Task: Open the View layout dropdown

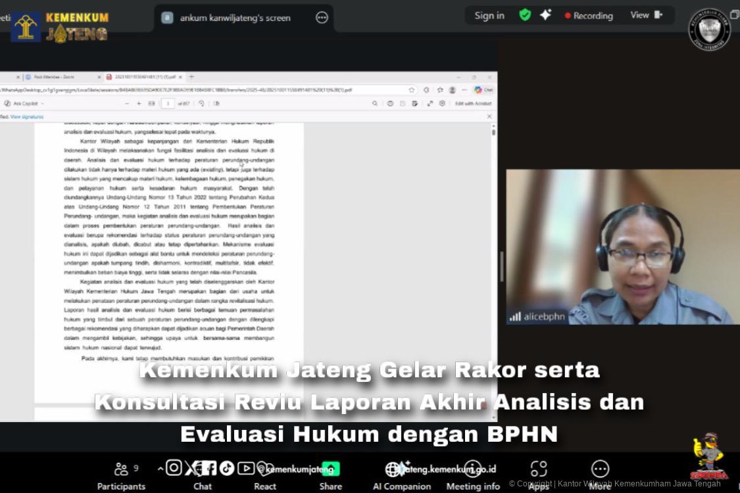Action: (647, 15)
